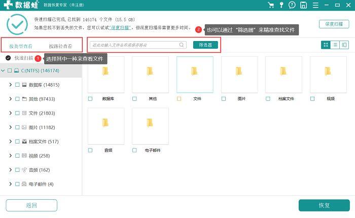
Task: Switch to detail preview pane view
Action: click(x=344, y=45)
